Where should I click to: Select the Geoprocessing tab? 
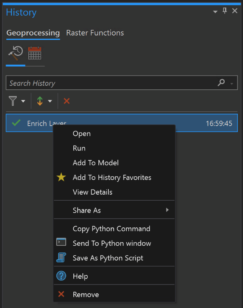pyautogui.click(x=33, y=33)
